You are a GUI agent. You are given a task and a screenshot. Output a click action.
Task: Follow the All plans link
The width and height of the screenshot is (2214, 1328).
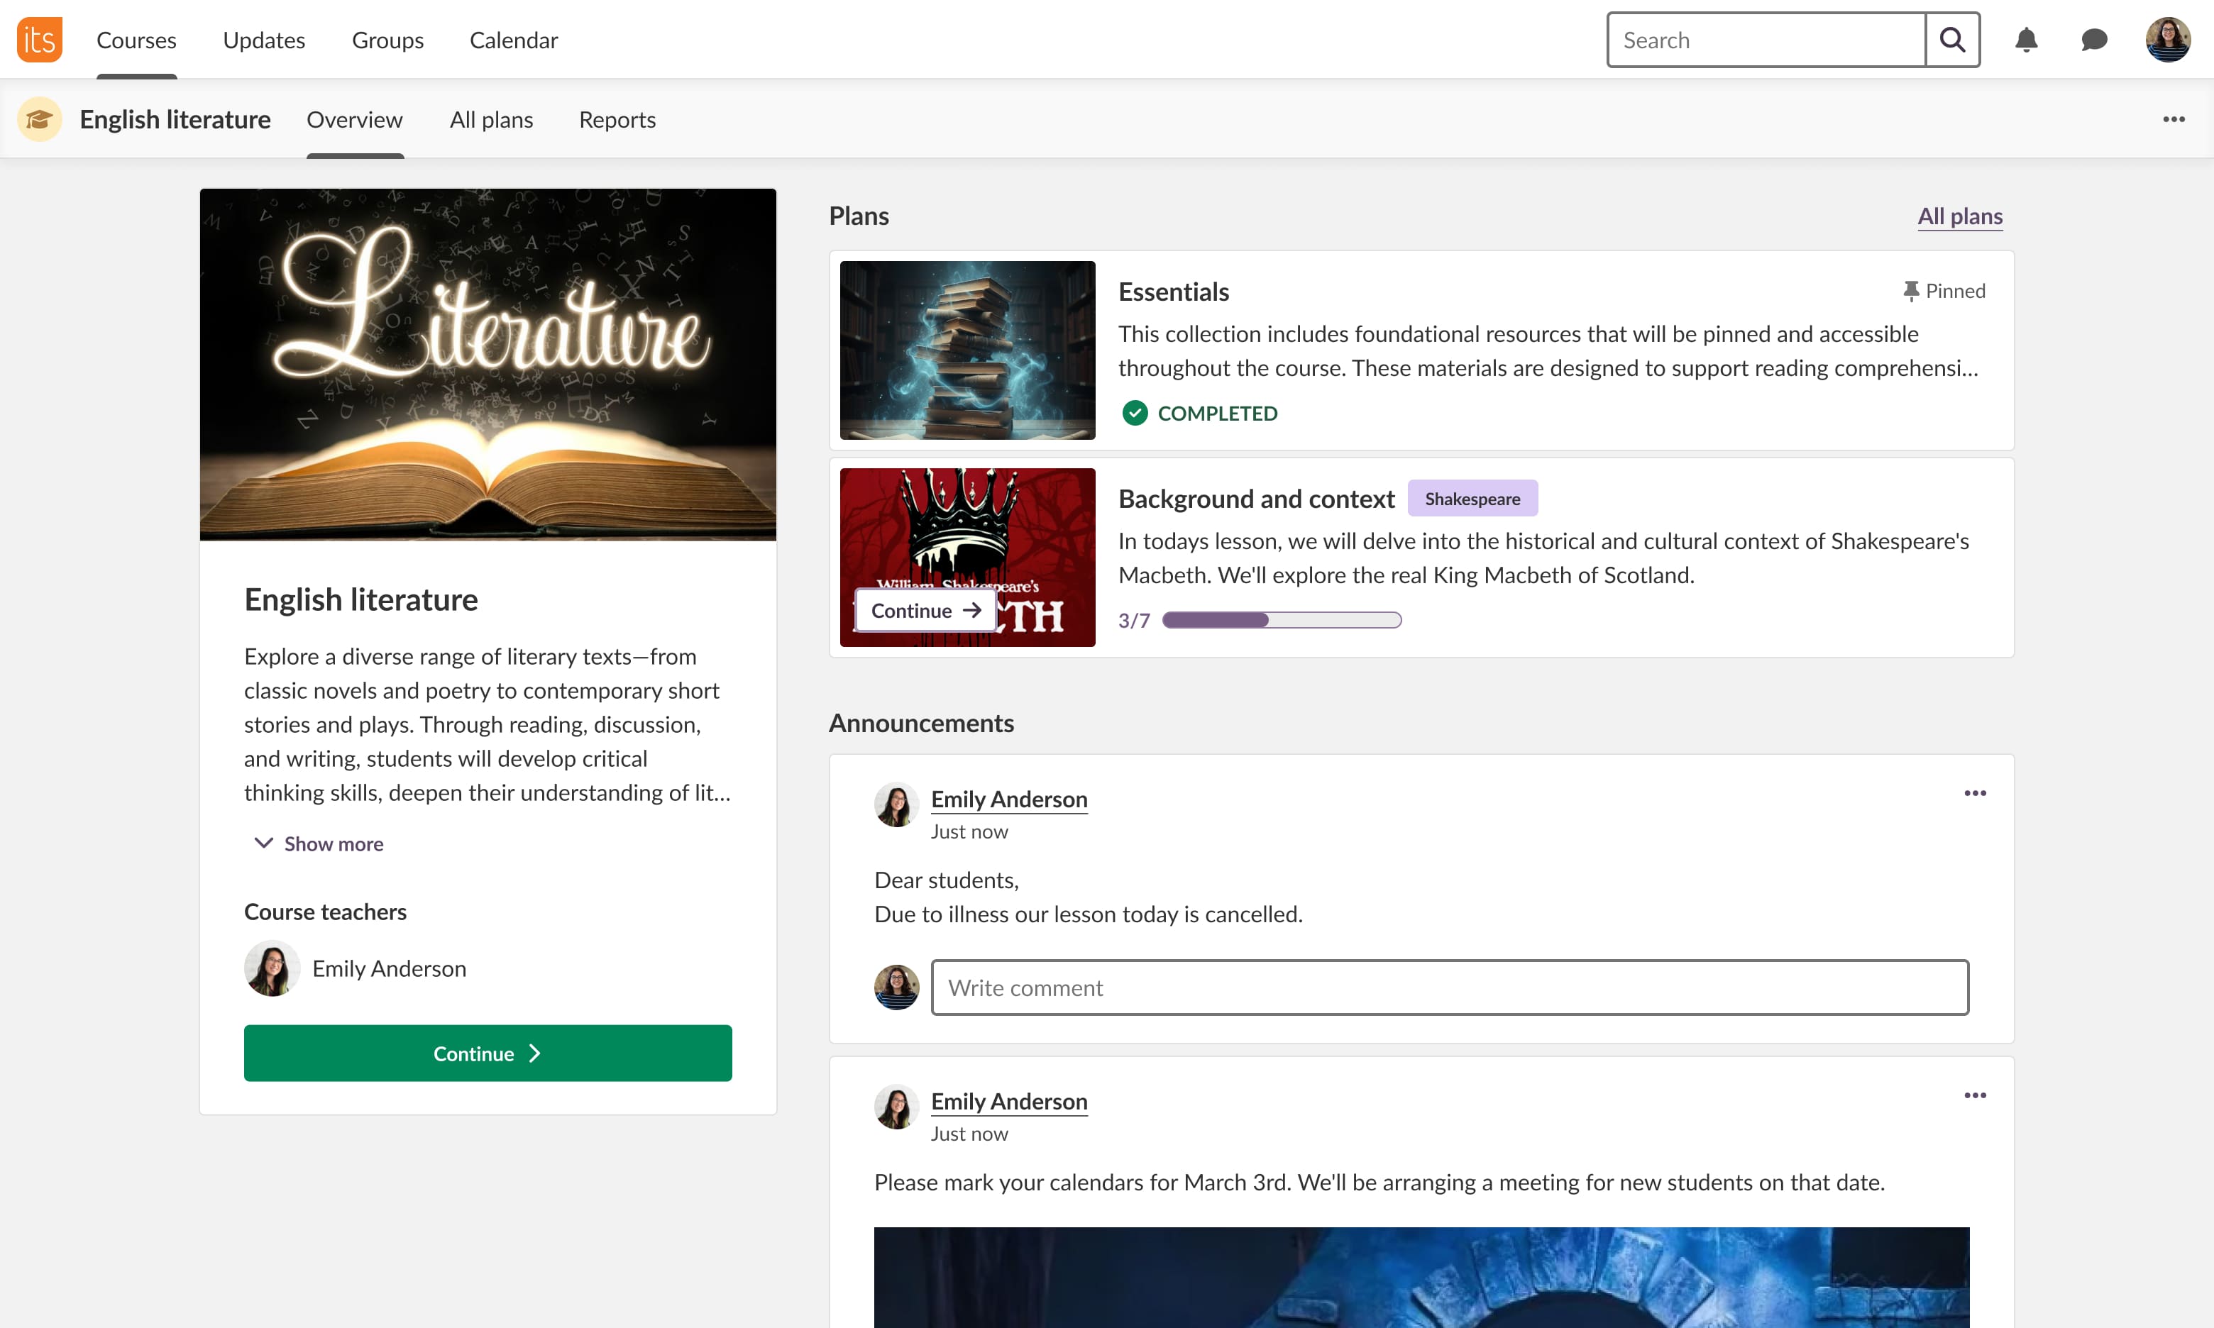(1959, 216)
